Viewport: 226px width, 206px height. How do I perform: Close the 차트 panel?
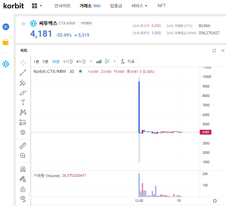[x=223, y=51]
